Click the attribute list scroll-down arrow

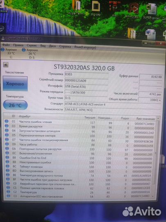click(153, 197)
